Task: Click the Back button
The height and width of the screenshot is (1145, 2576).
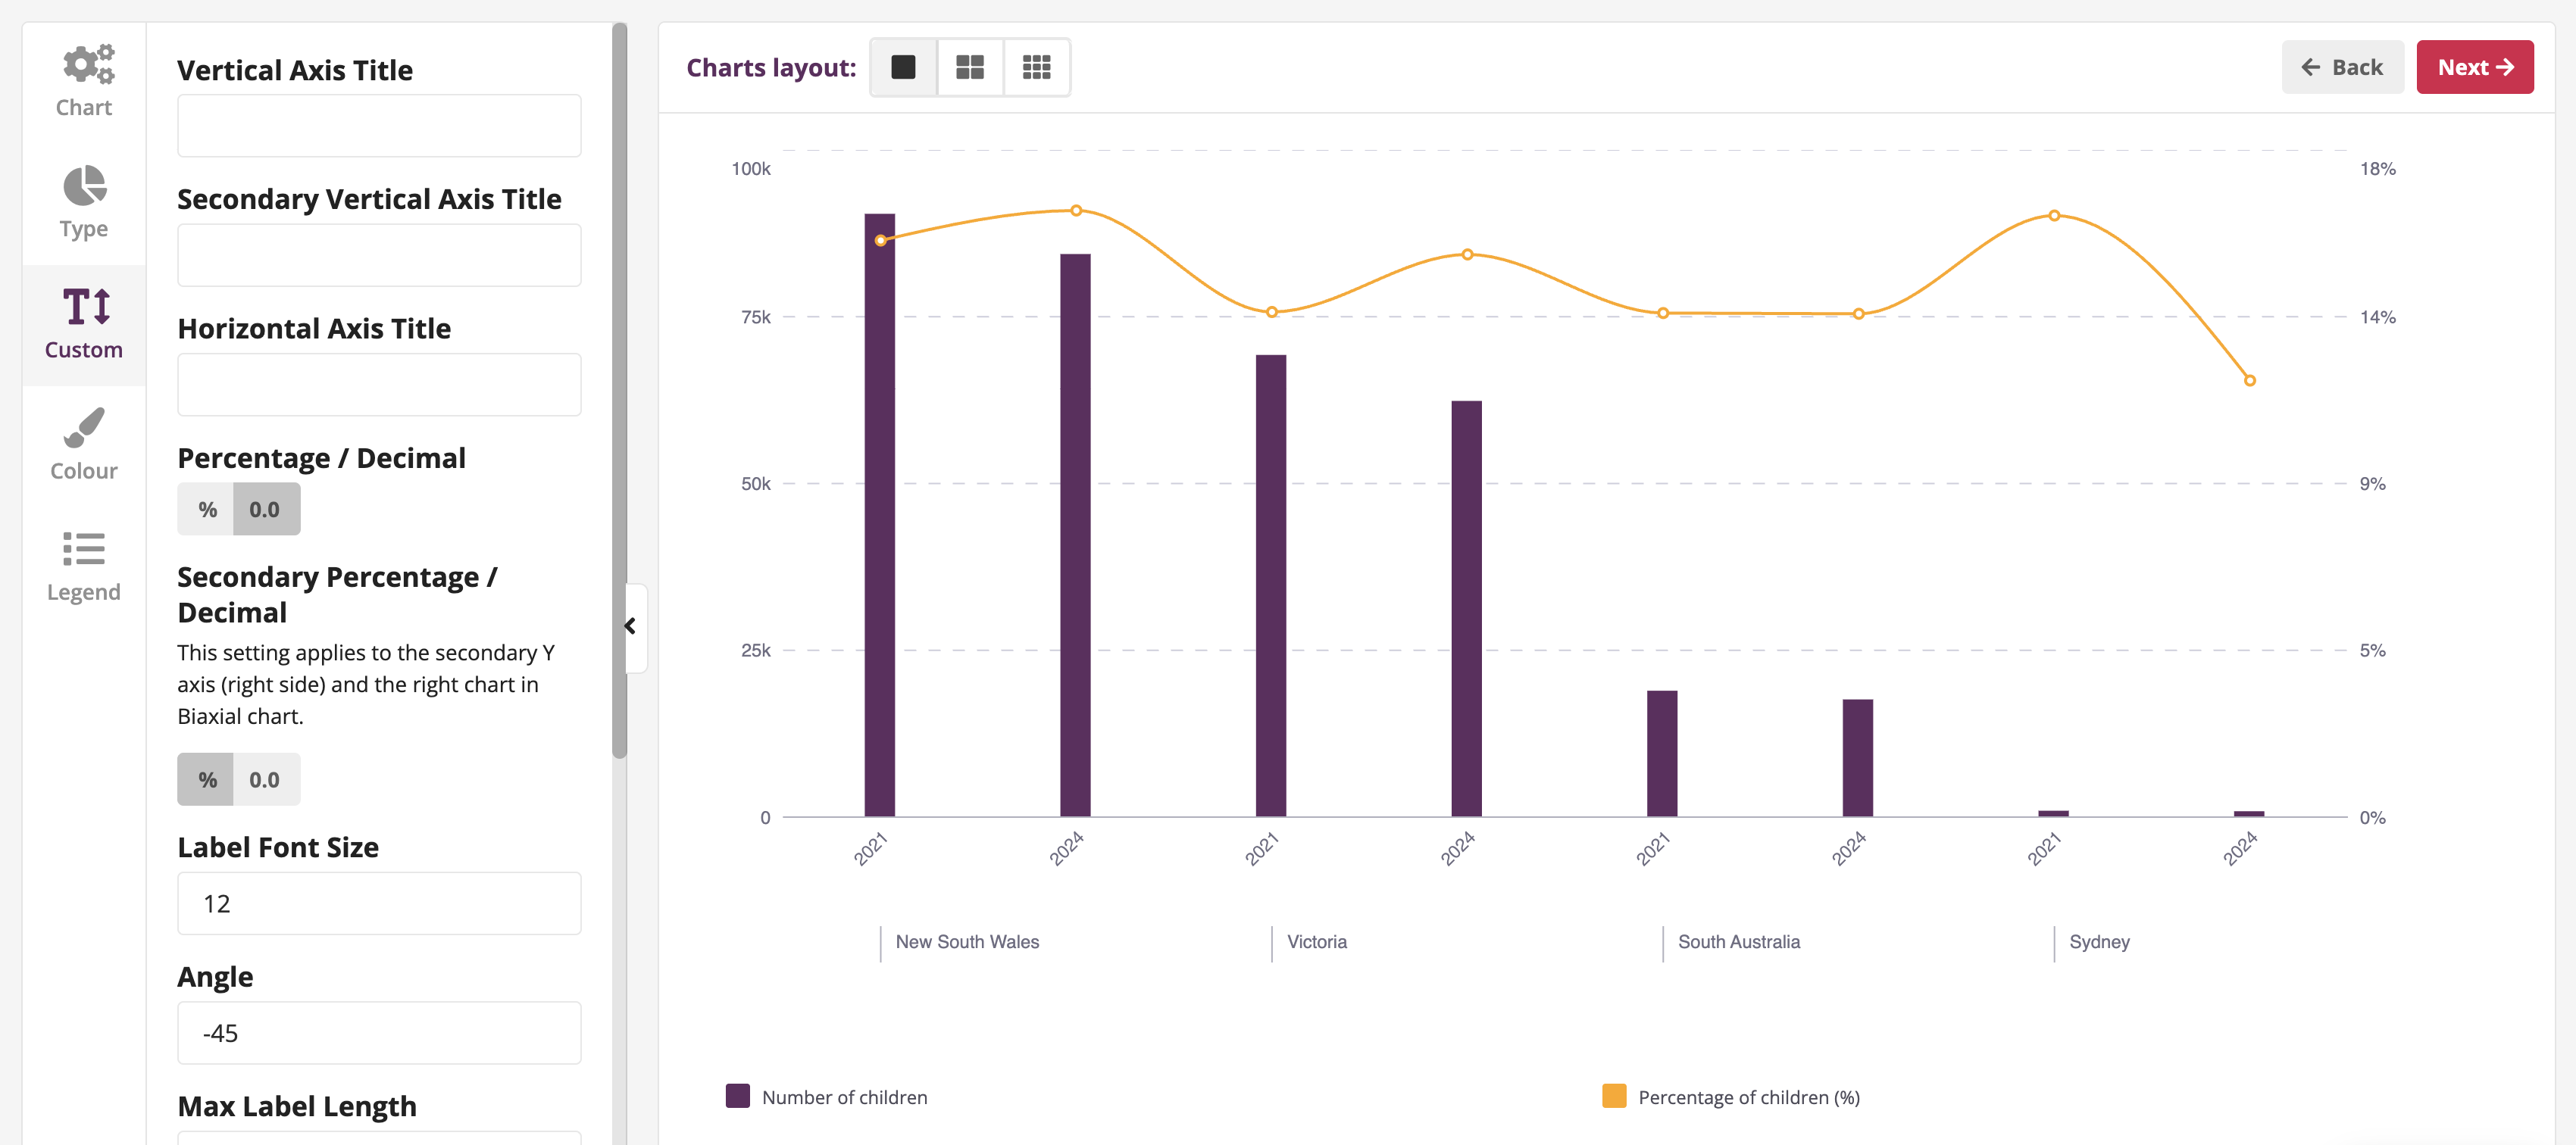Action: 2341,67
